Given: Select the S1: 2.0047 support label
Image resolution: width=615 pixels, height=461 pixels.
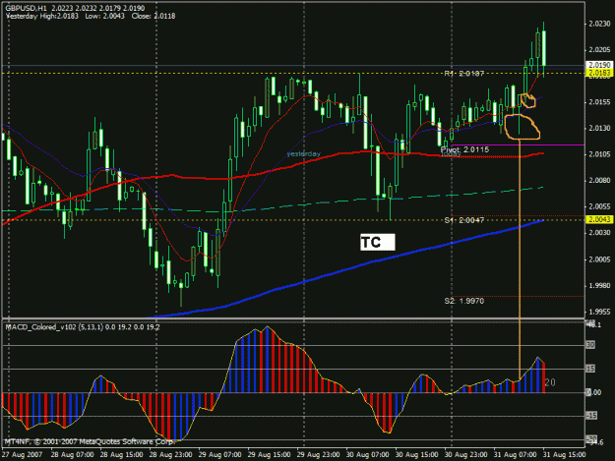Looking at the screenshot, I should point(464,220).
